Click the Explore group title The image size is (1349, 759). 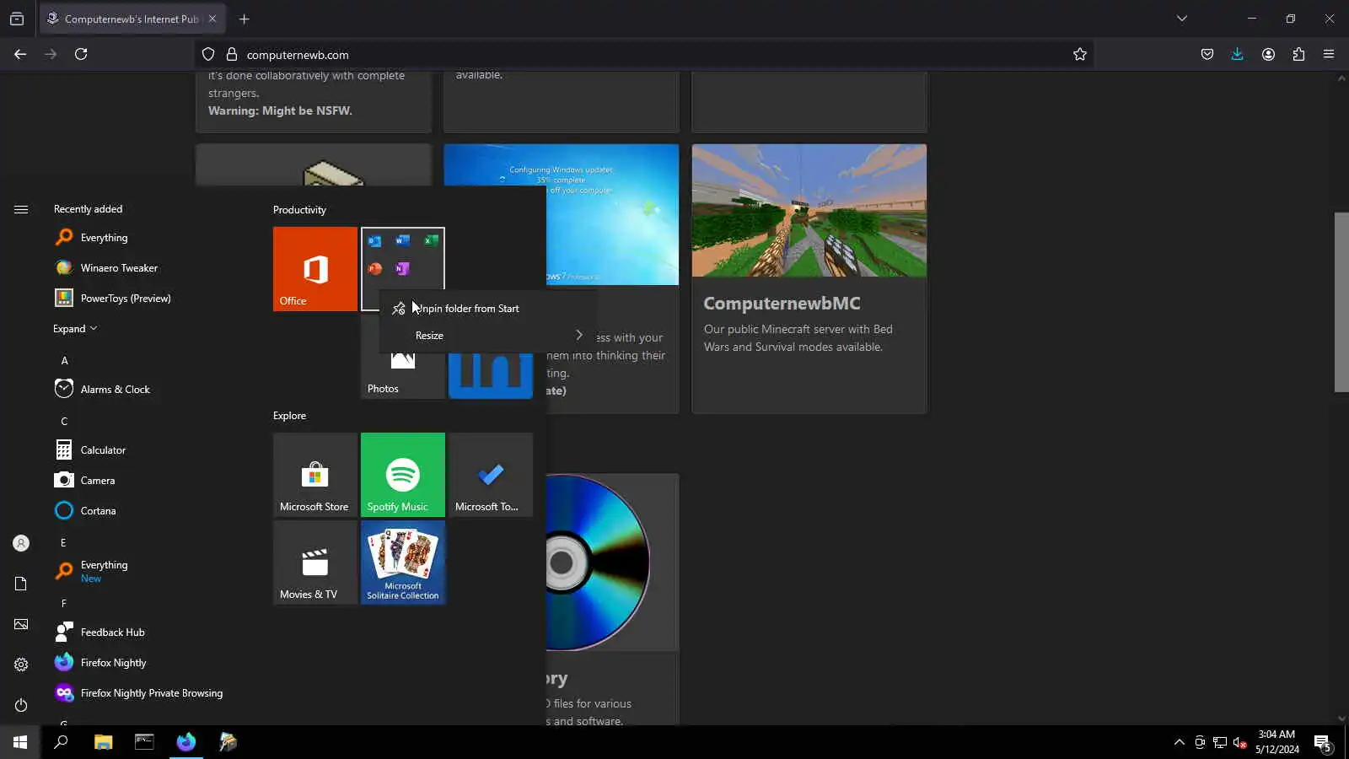(x=289, y=416)
